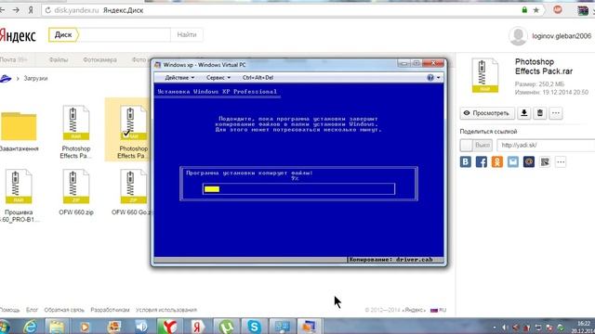Click the Windows Virtual PC taskbar icon
The height and width of the screenshot is (334, 595).
(310, 326)
